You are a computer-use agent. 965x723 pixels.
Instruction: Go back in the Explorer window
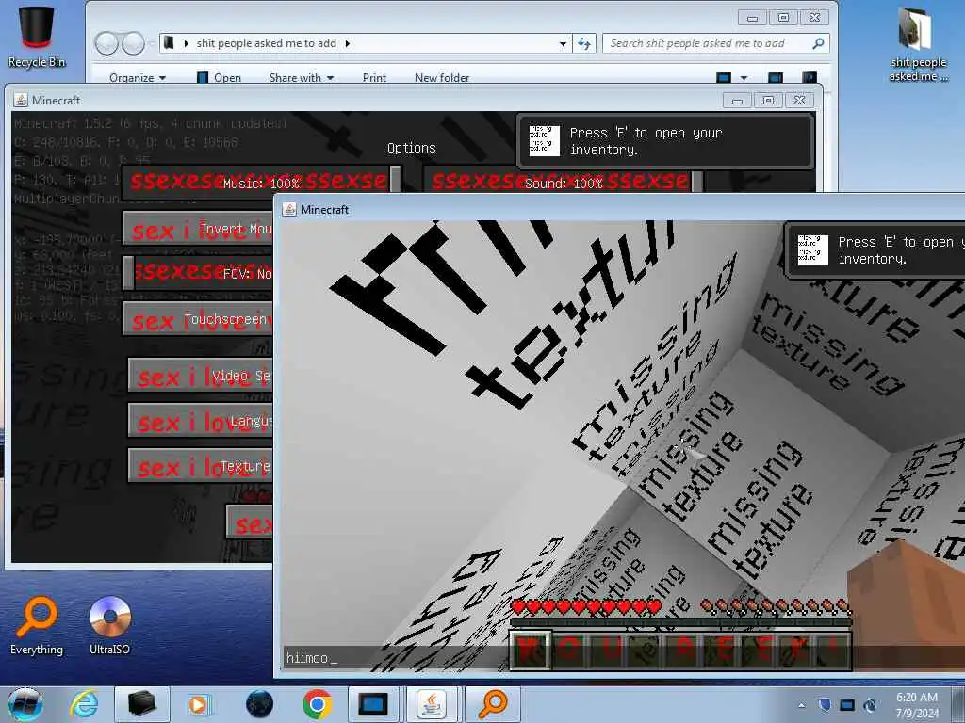click(x=106, y=43)
